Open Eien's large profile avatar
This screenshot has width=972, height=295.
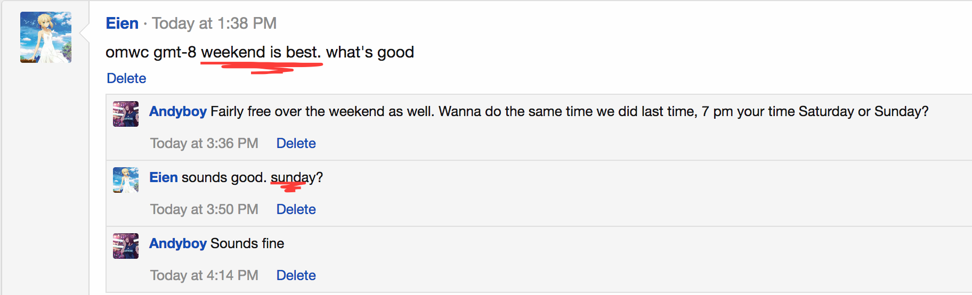pyautogui.click(x=46, y=37)
